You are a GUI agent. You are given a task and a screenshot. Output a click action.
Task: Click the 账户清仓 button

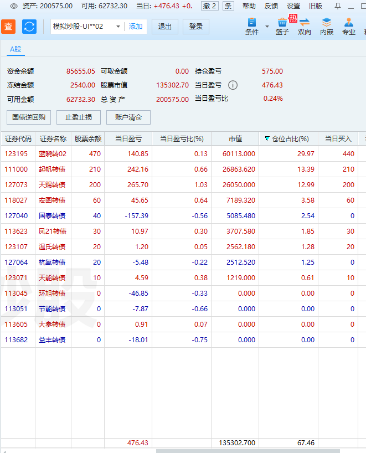click(x=128, y=117)
